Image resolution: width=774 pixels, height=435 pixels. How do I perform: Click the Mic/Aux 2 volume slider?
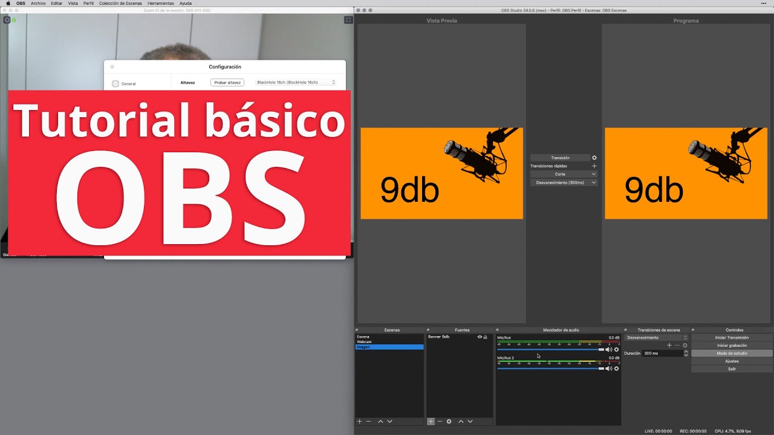(x=550, y=369)
